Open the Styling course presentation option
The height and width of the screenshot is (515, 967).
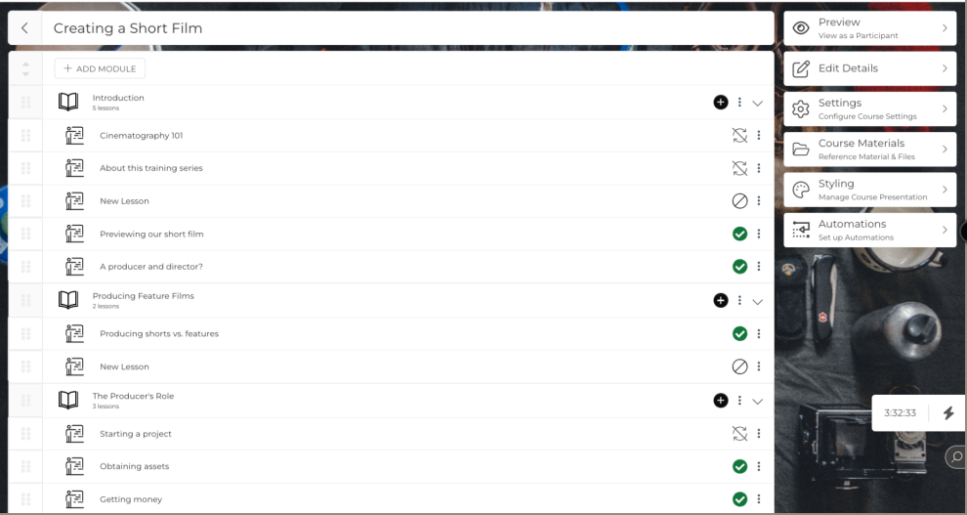(x=869, y=190)
